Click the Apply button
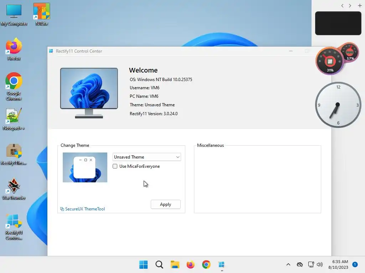This screenshot has width=365, height=273. pos(165,204)
